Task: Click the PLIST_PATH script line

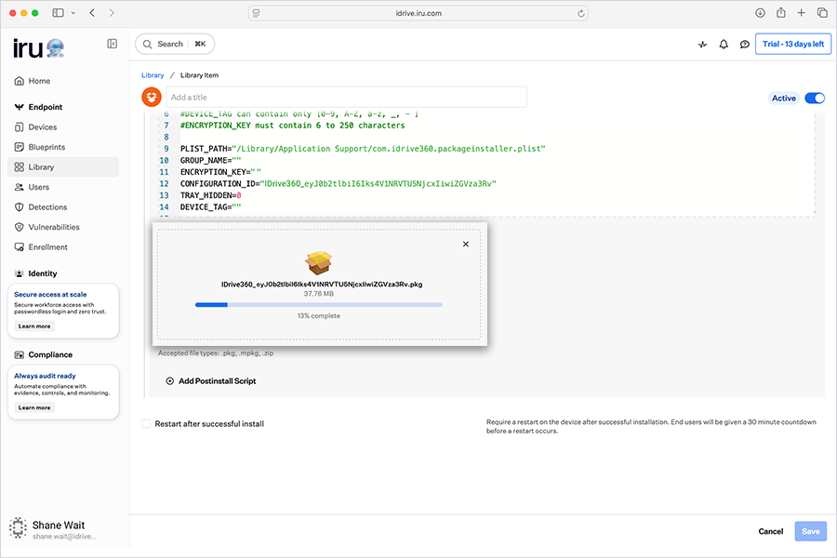Action: click(x=363, y=149)
